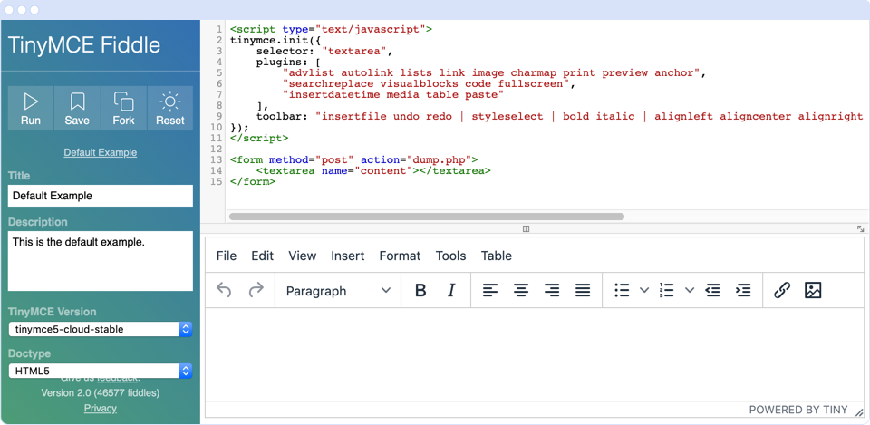Expand numbered list style options arrow
Screen dimensions: 870x425
pos(689,290)
